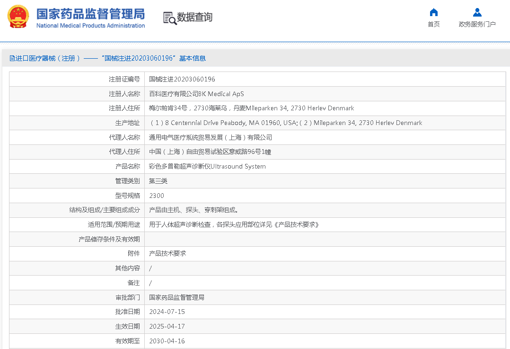510x349 pixels.
Task: Open the 首页 text label
Action: (433, 25)
